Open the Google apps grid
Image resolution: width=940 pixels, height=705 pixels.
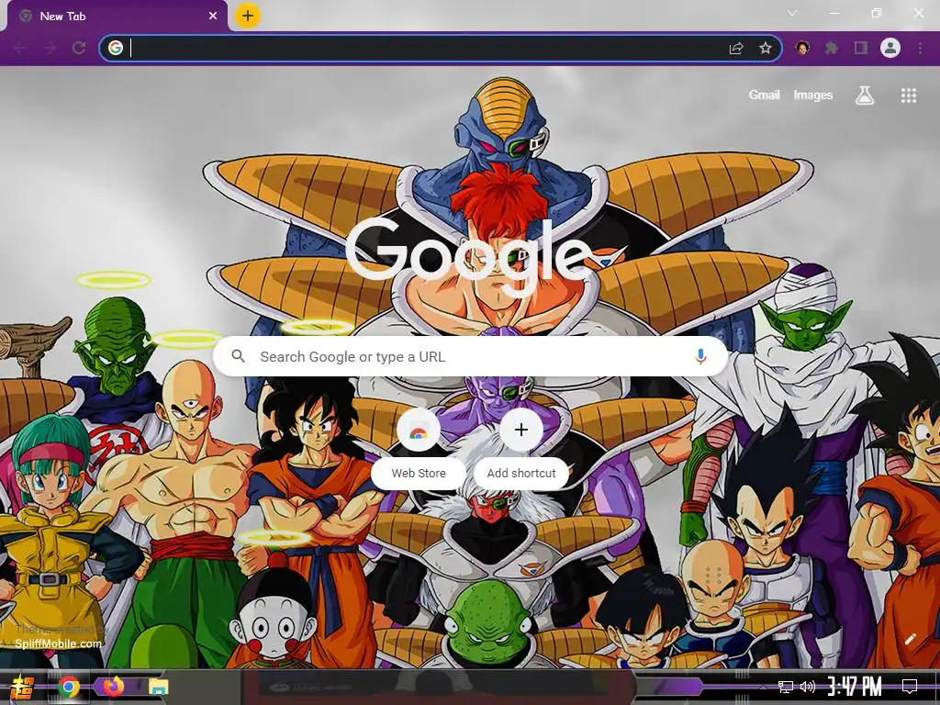coord(909,95)
